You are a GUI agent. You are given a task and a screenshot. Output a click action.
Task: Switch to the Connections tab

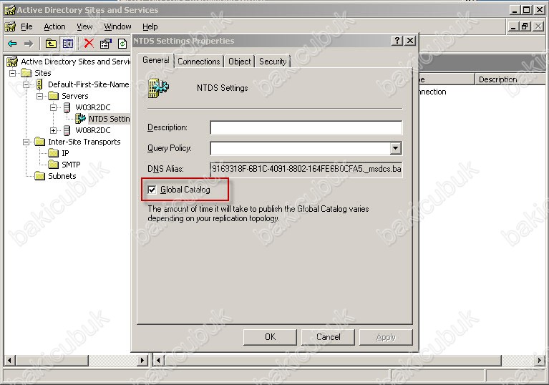199,62
